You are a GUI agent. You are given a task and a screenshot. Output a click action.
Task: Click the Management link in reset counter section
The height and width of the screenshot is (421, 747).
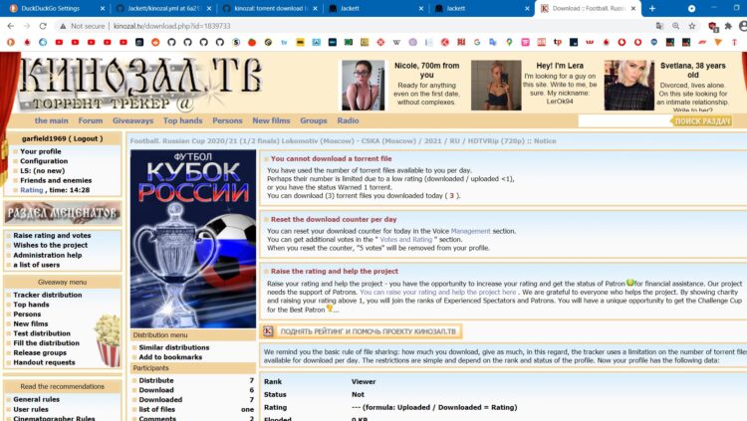coord(470,231)
